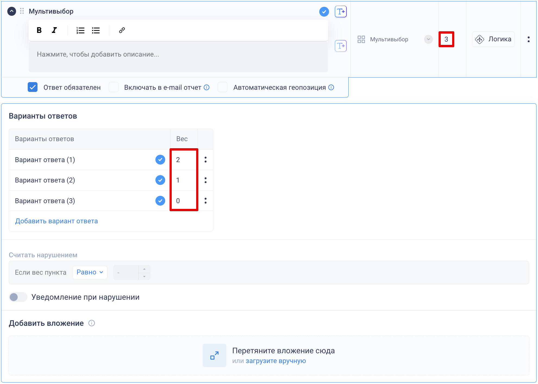Open the three-dot menu next to Логика
The height and width of the screenshot is (384, 538).
[528, 39]
